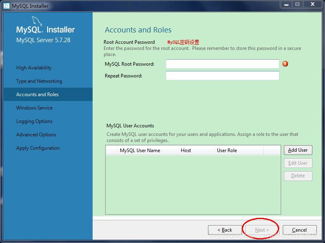Viewport: 325px width, 243px height.
Task: Click the MySQL dolphin logo
Action: [37, 22]
